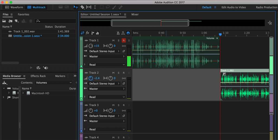Click the FX effects view icon
The width and height of the screenshot is (278, 140).
[87, 33]
